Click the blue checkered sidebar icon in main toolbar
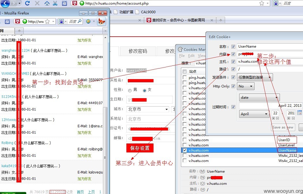The image size is (303, 194). 64,3
